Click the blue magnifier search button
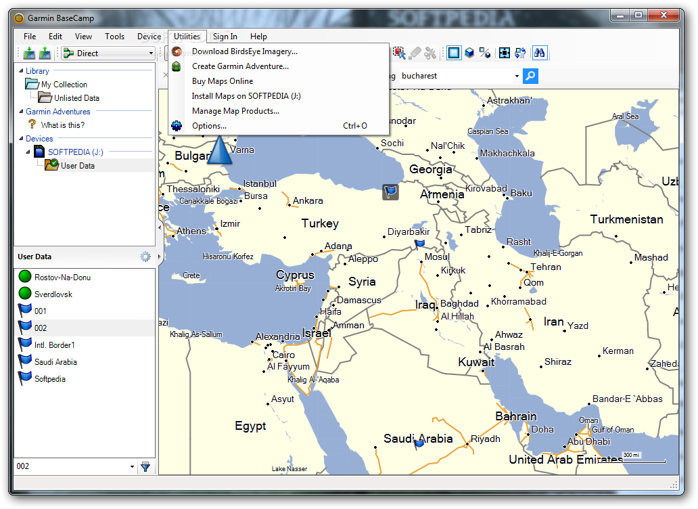Viewport: 698px width, 509px height. [x=530, y=76]
